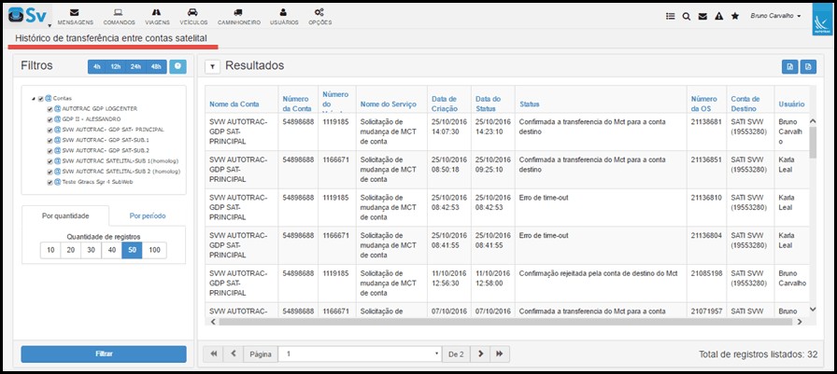
Task: Switch to Por quantidade tab
Action: coord(65,215)
